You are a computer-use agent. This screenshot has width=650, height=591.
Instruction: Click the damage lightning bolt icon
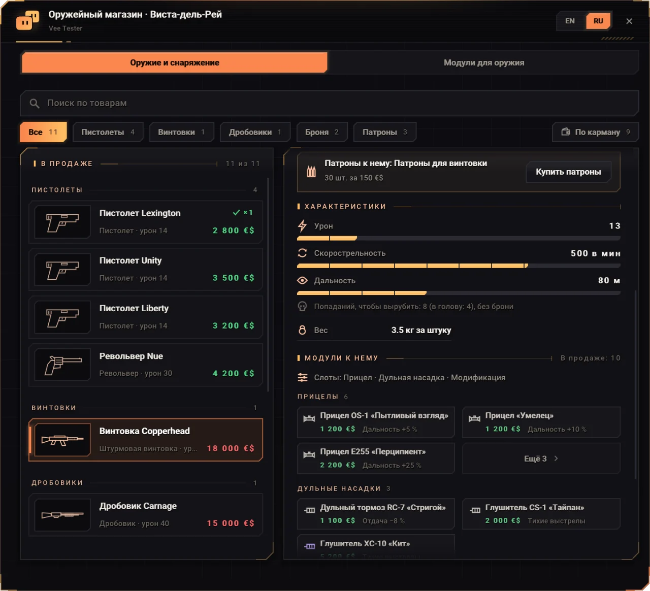(x=302, y=226)
